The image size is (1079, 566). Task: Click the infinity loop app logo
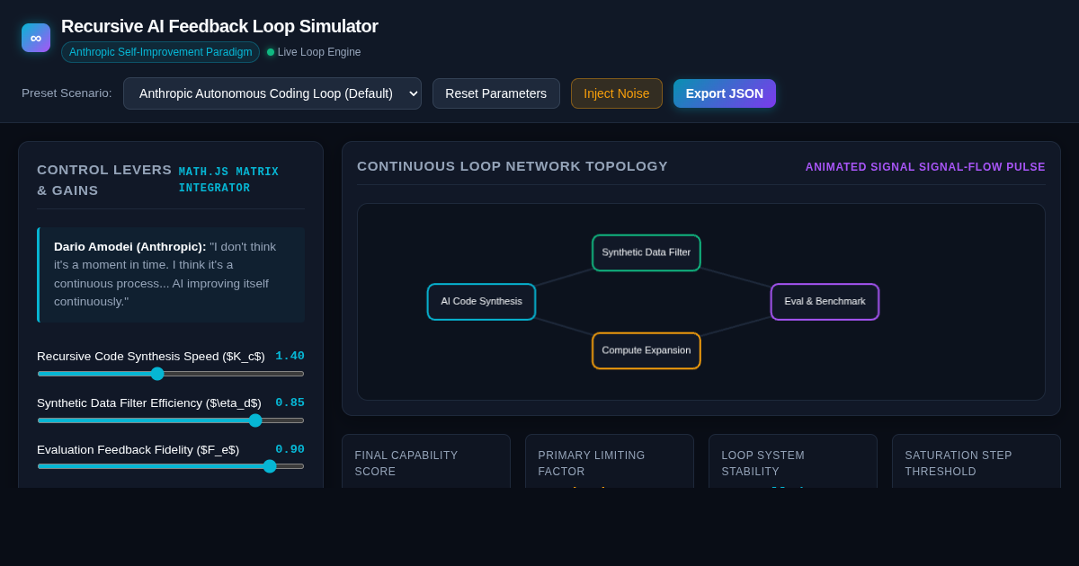(36, 38)
